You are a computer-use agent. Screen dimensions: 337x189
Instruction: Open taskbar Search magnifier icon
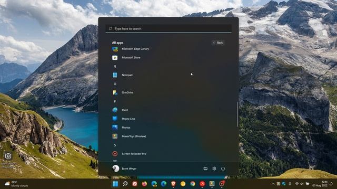pos(125,184)
